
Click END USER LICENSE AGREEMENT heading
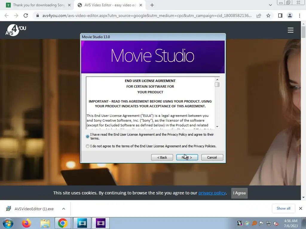(x=150, y=81)
